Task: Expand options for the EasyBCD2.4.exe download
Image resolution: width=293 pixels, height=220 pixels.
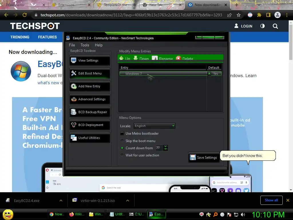Action: [x=61, y=201]
